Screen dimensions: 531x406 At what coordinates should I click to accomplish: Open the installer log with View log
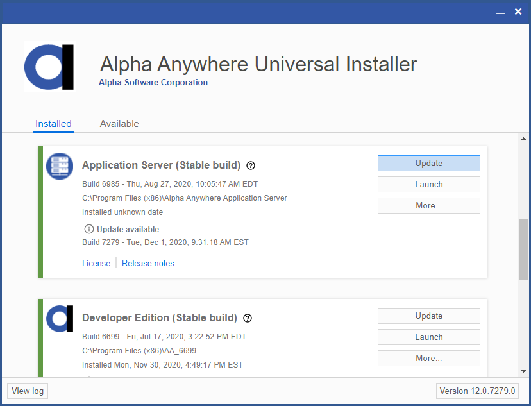[27, 391]
